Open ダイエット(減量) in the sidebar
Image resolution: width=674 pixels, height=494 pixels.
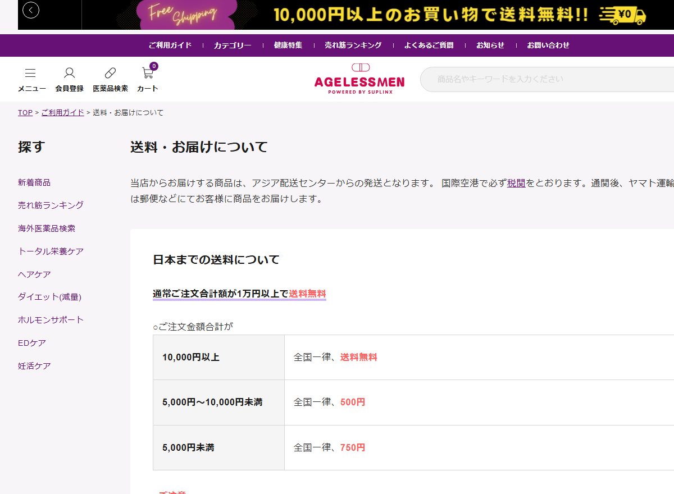(49, 297)
